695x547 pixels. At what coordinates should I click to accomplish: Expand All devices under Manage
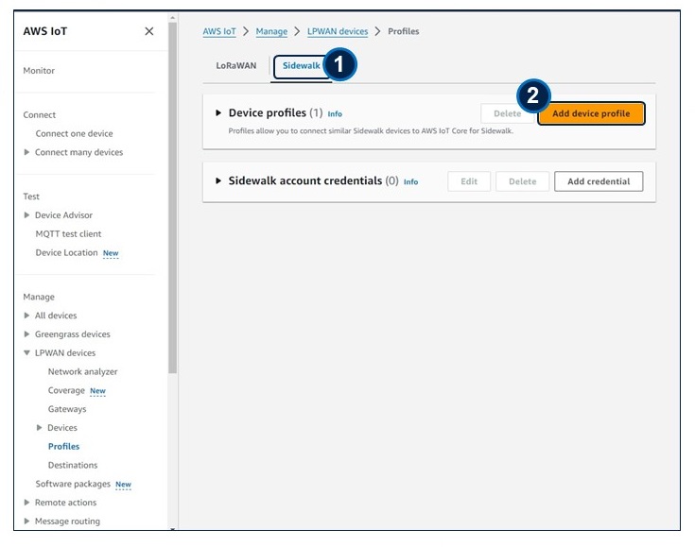click(26, 316)
